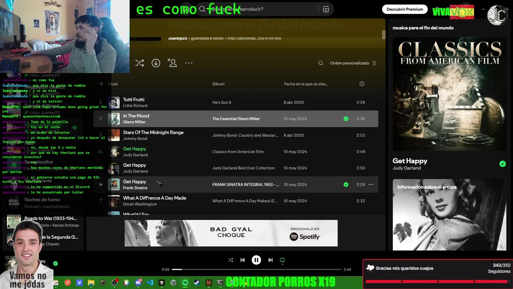Viewport: 513px width, 289px height.
Task: Open Frank Sinatra artist link
Action: [135, 188]
